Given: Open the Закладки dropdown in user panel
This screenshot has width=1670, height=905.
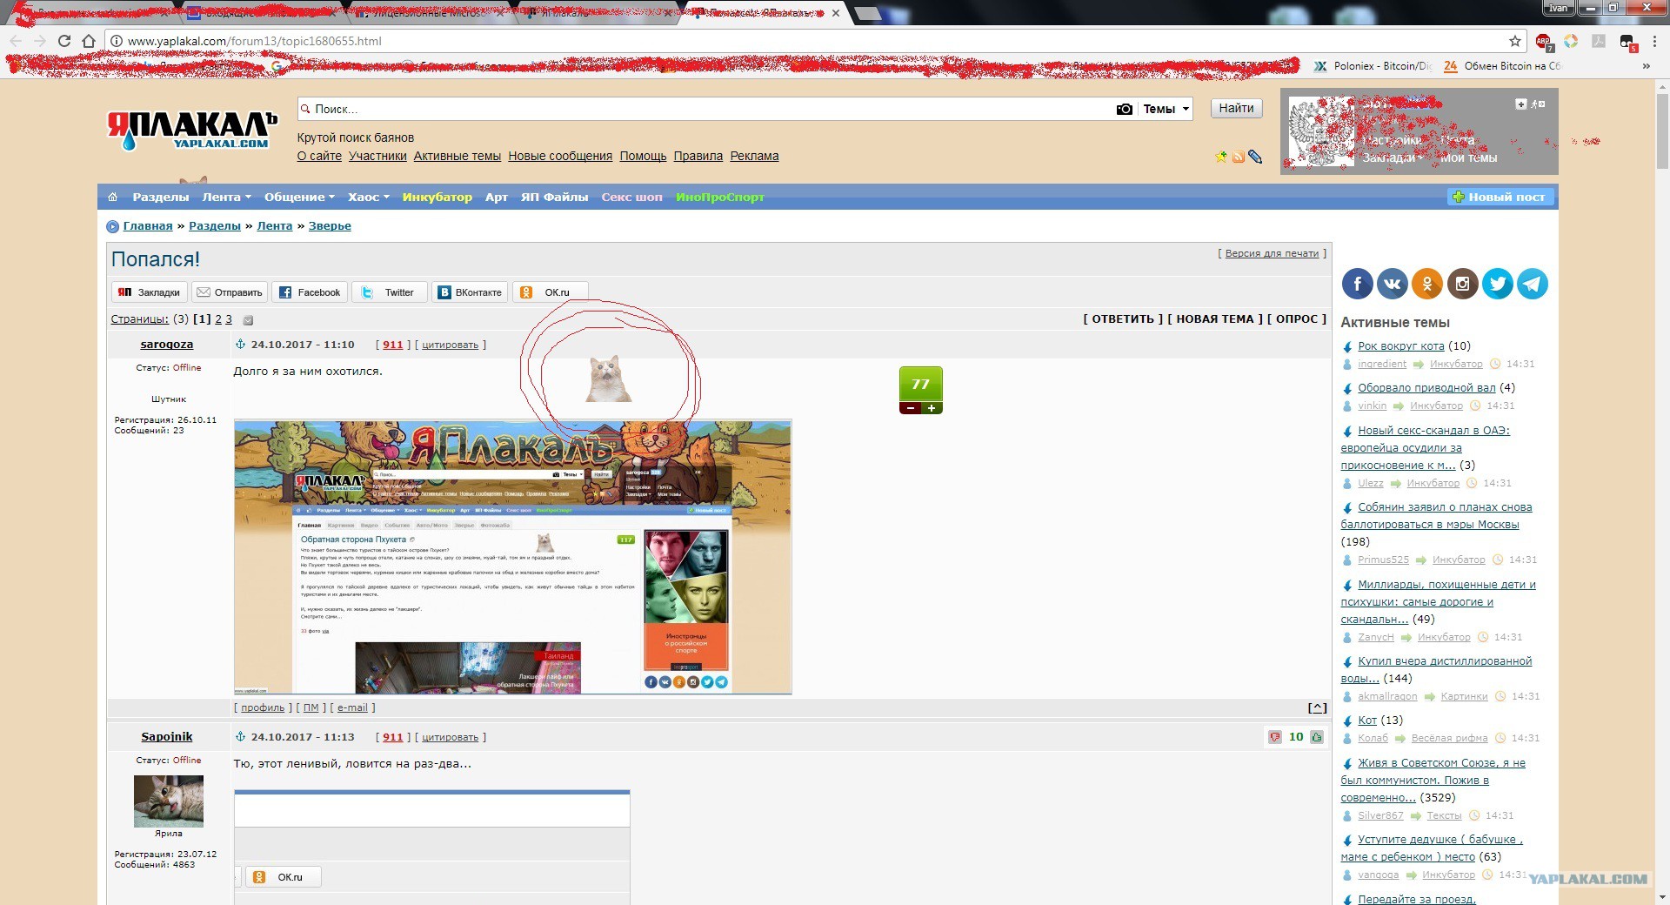Looking at the screenshot, I should pyautogui.click(x=1393, y=158).
